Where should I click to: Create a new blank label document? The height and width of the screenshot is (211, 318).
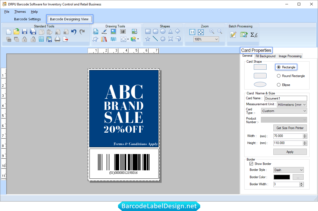click(9, 32)
